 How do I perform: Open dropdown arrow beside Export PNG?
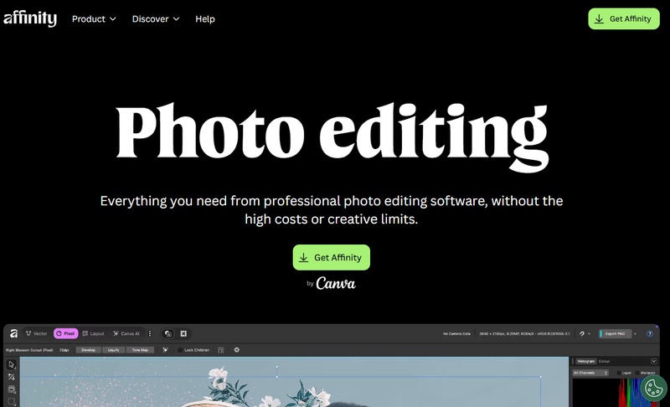click(x=636, y=334)
